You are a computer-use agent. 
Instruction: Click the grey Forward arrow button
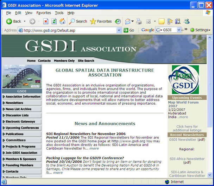[x=32, y=21]
